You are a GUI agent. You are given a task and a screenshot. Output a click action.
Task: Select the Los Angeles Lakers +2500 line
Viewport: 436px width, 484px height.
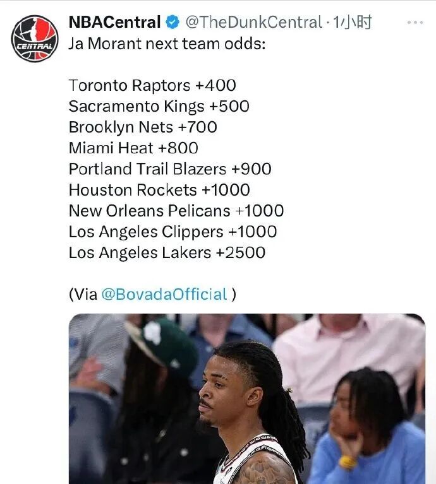(x=167, y=252)
